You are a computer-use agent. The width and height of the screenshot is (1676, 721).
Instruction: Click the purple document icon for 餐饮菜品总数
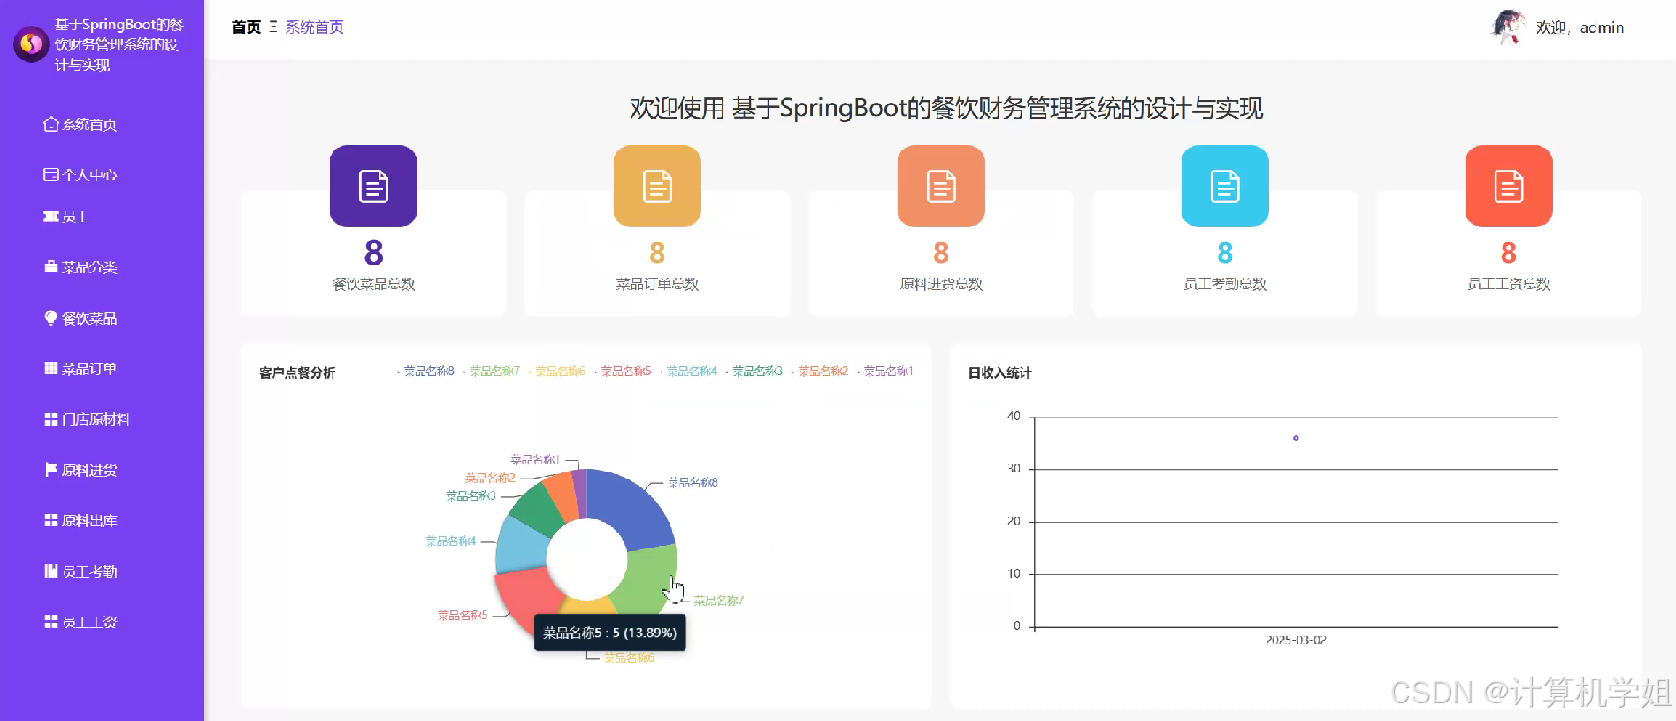pos(373,186)
